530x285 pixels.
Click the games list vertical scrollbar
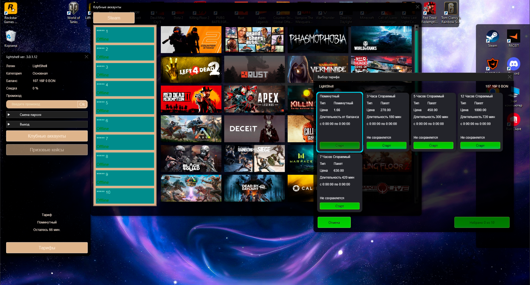click(x=416, y=48)
